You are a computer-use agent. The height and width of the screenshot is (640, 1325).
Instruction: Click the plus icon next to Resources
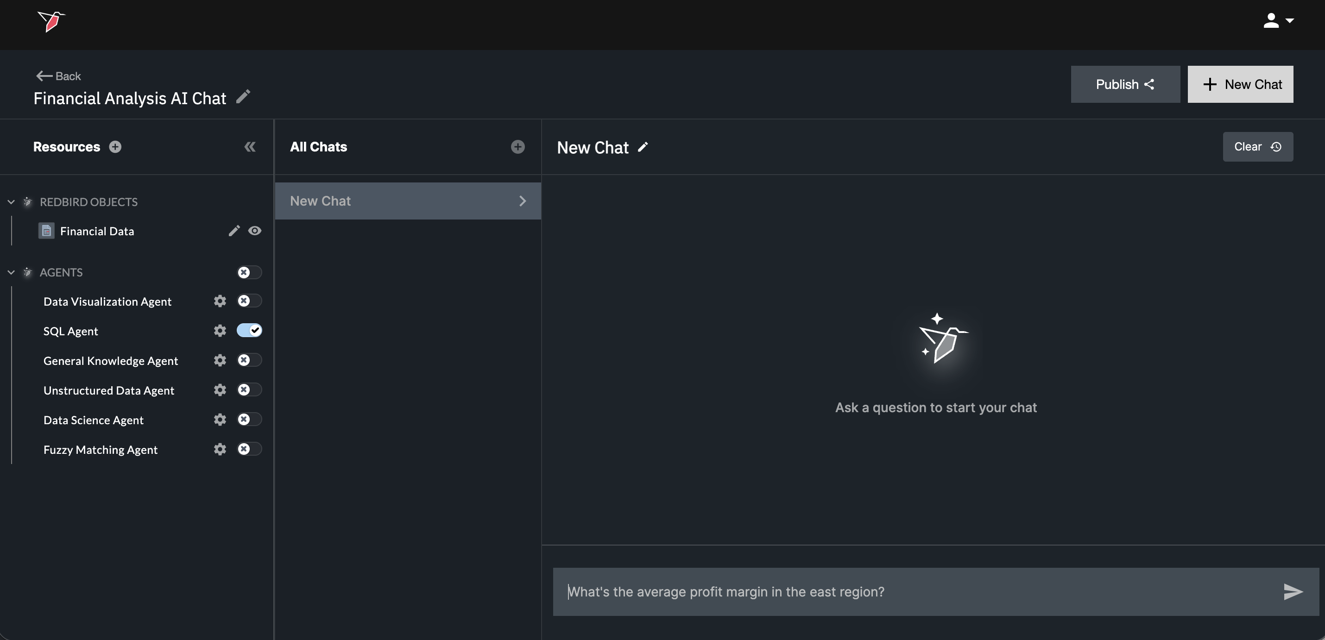(115, 147)
